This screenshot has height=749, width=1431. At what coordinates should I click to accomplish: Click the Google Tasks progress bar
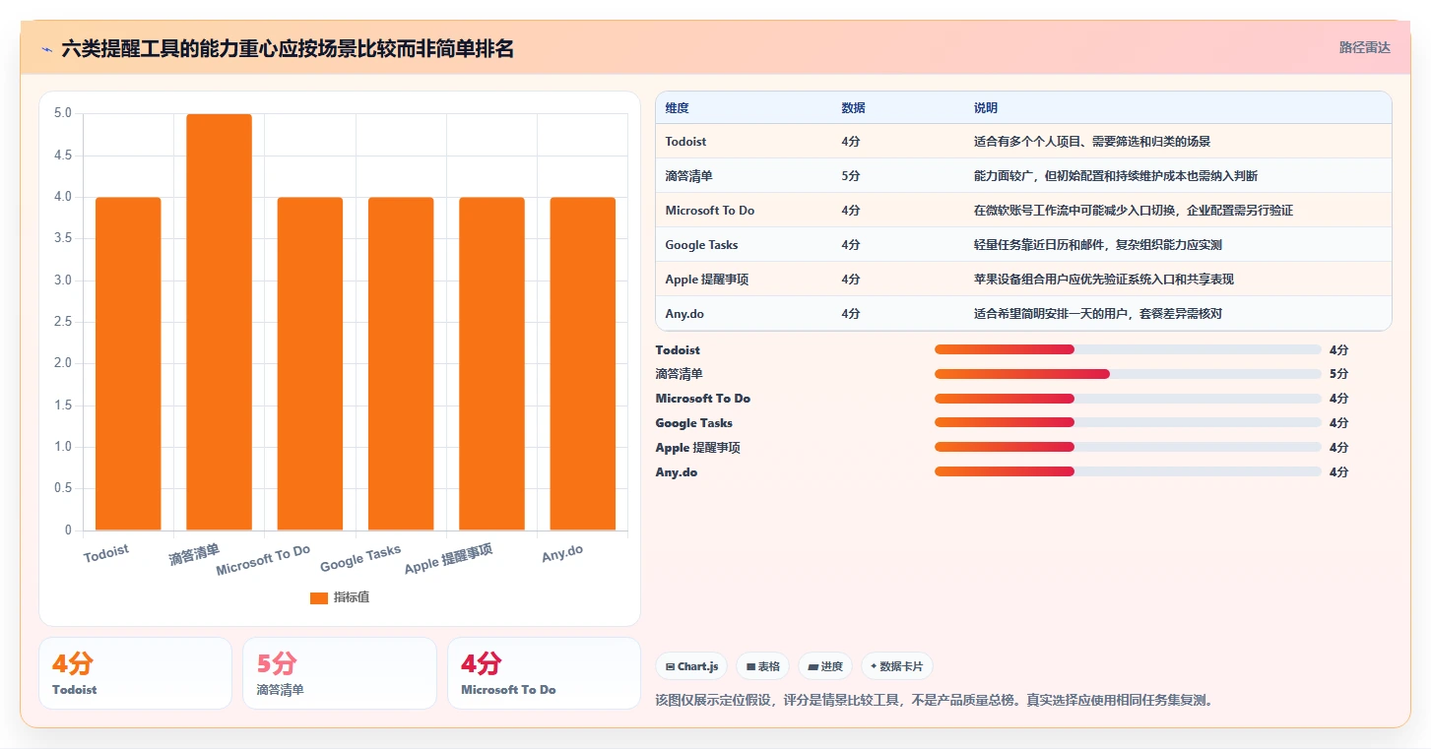click(1128, 423)
